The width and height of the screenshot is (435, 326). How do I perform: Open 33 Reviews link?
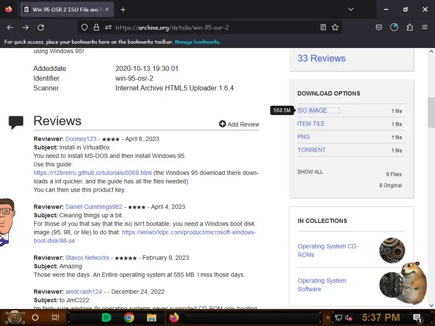(x=322, y=58)
